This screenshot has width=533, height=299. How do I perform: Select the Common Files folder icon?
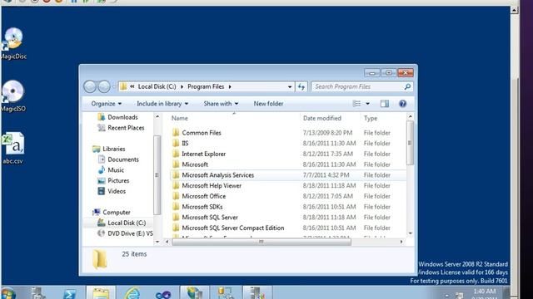point(176,133)
